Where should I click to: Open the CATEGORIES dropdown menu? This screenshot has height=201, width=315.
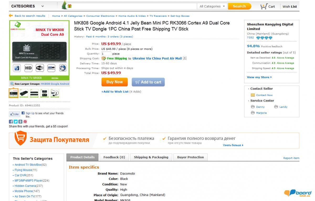(28, 6)
